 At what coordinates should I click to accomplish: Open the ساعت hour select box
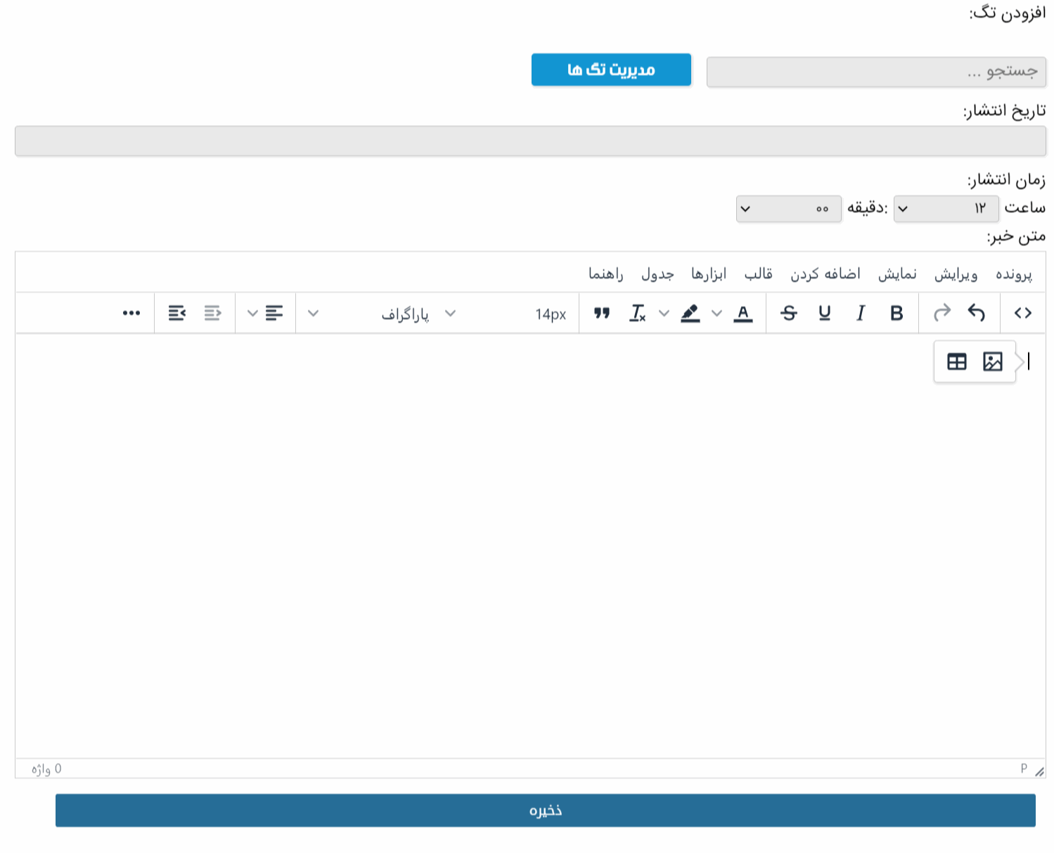946,209
